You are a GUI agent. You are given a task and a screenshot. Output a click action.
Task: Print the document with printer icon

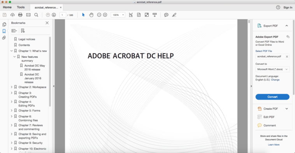(20, 15)
